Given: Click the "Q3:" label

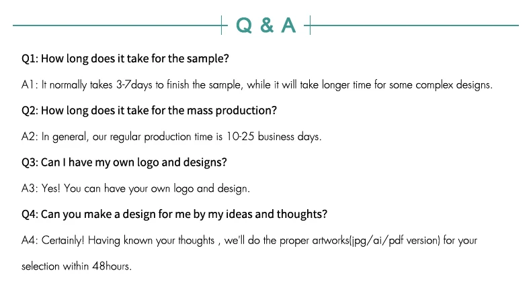Looking at the screenshot, I should click(x=30, y=162).
